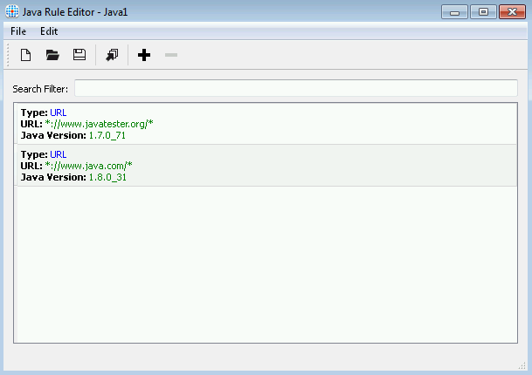Image resolution: width=532 pixels, height=375 pixels.
Task: Open the Edit menu
Action: [49, 31]
